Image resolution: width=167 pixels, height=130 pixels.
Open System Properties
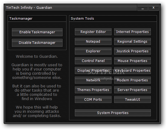[113, 113]
